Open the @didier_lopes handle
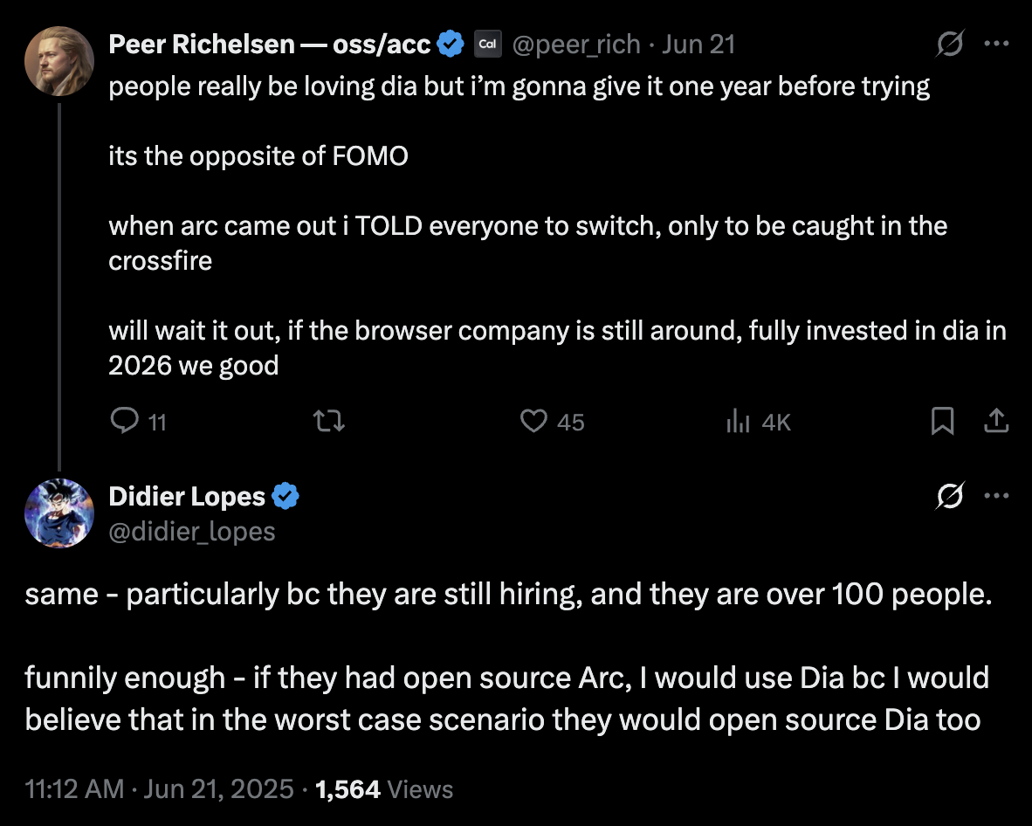Screen dimensions: 1032x826 pyautogui.click(x=191, y=531)
